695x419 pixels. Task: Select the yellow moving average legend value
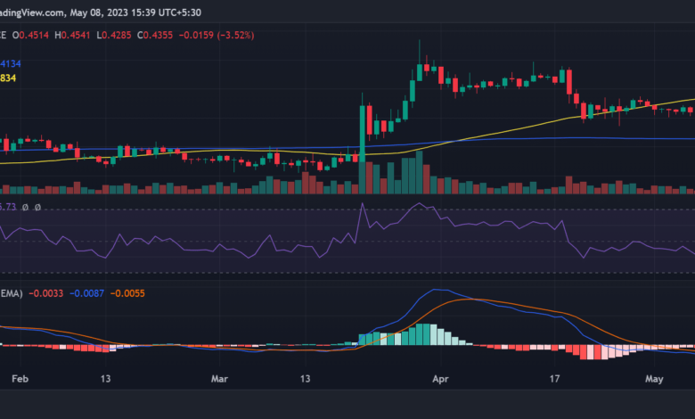click(x=7, y=78)
